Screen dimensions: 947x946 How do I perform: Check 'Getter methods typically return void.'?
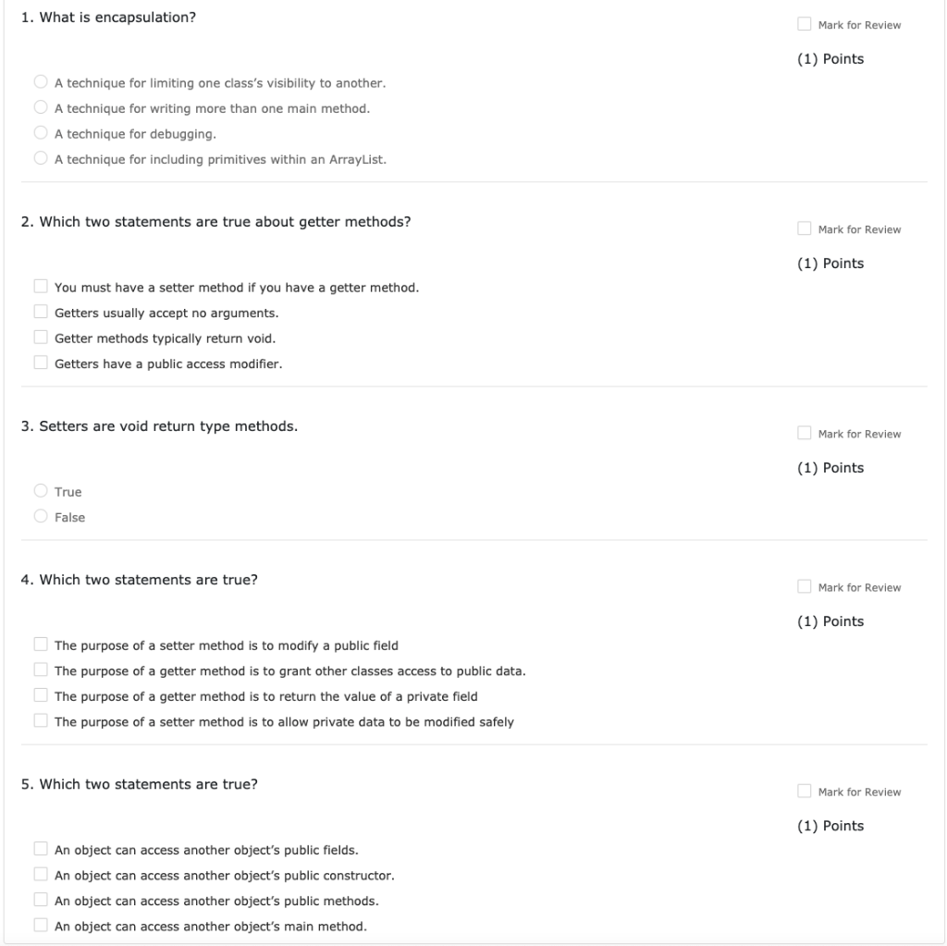pos(41,337)
